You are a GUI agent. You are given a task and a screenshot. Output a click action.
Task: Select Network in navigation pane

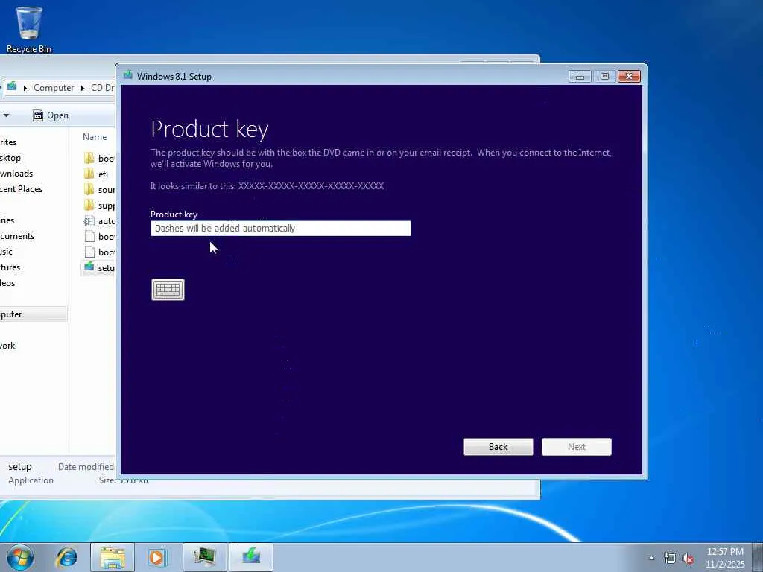pyautogui.click(x=7, y=346)
